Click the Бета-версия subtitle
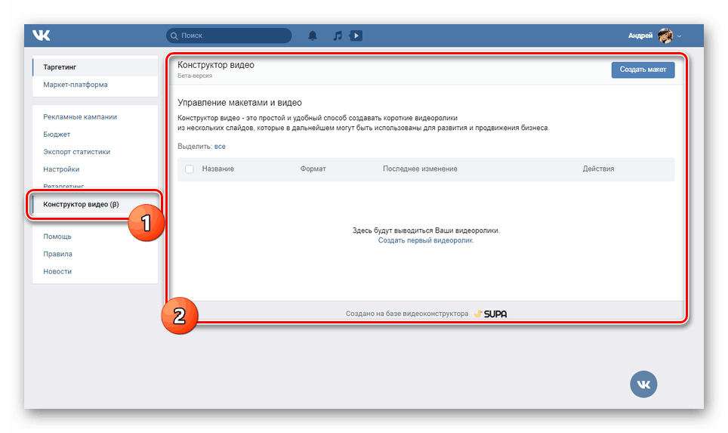 pos(195,76)
